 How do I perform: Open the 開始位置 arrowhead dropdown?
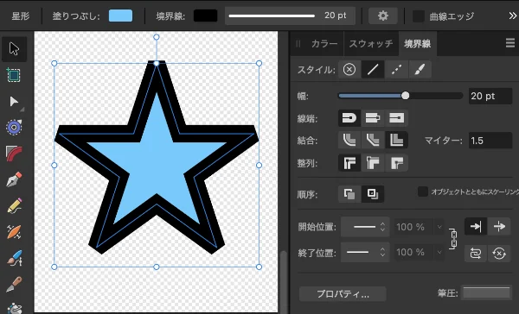365,227
